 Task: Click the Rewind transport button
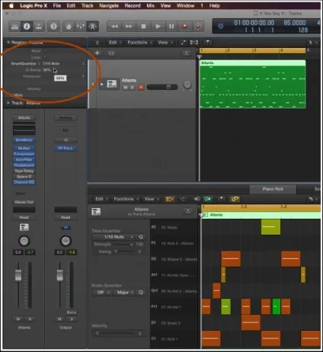[114, 27]
